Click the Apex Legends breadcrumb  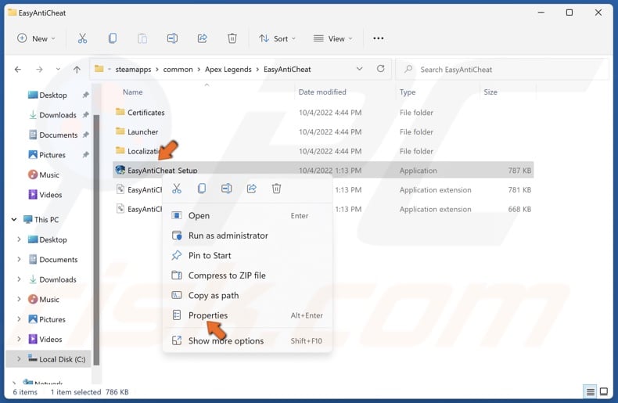click(x=228, y=70)
